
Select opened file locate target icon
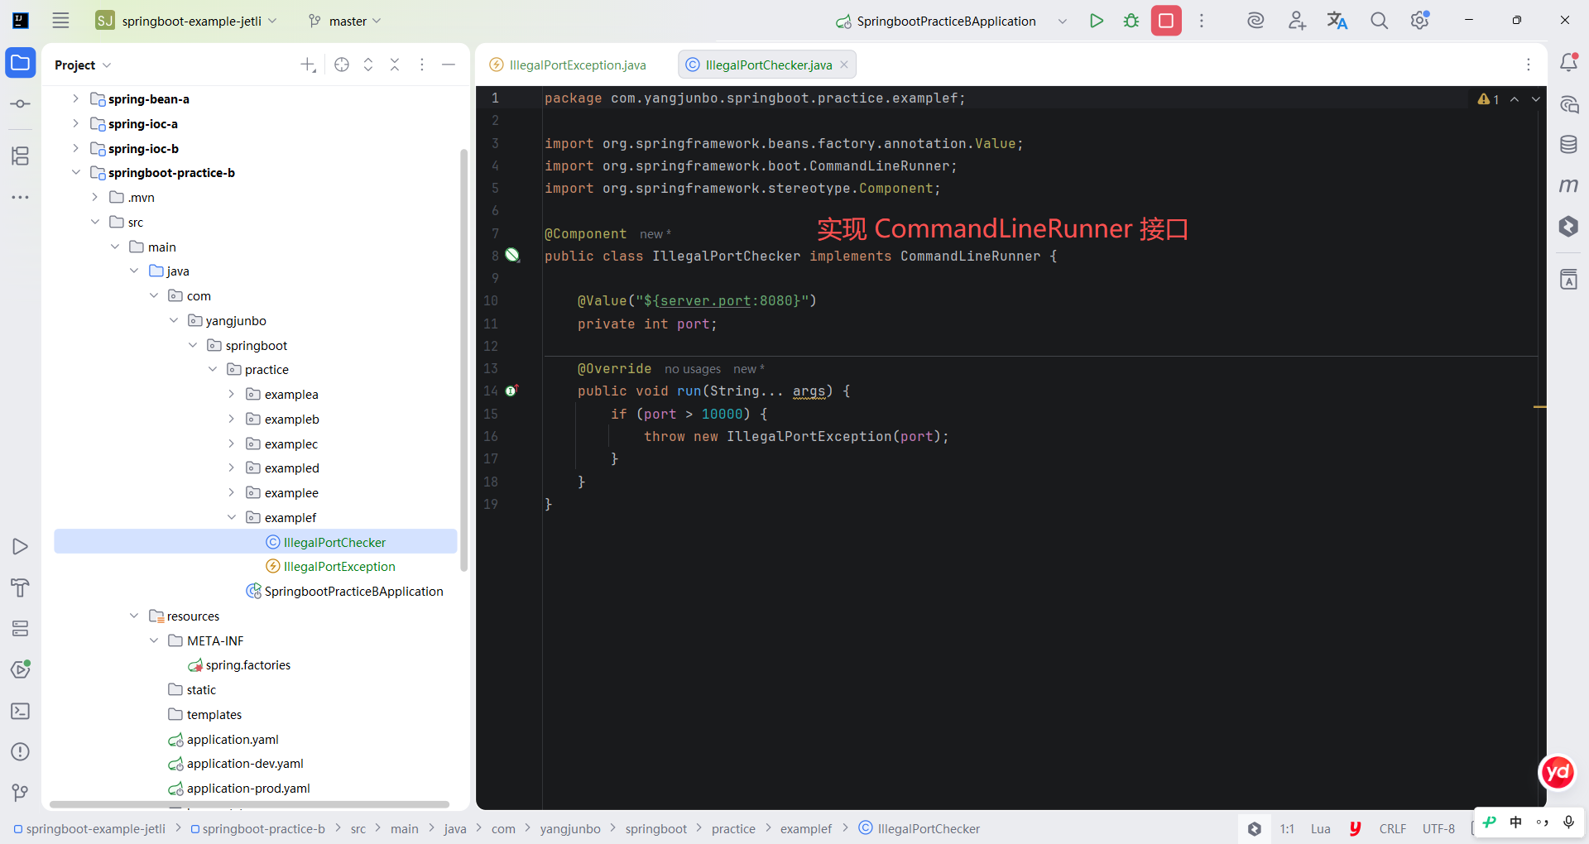pos(342,65)
